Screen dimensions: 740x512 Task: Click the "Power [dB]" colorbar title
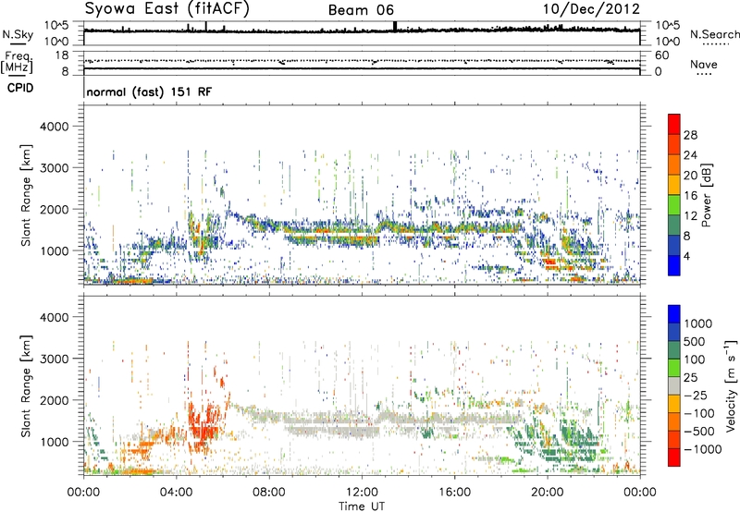707,195
